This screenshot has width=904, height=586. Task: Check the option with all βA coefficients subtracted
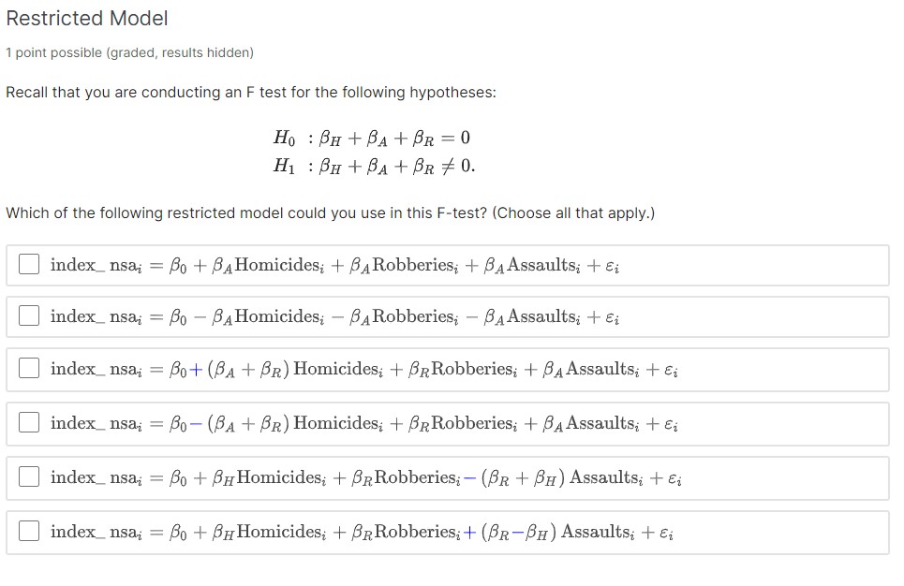[28, 316]
